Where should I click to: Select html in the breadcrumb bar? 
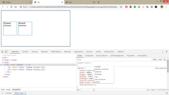[3, 89]
